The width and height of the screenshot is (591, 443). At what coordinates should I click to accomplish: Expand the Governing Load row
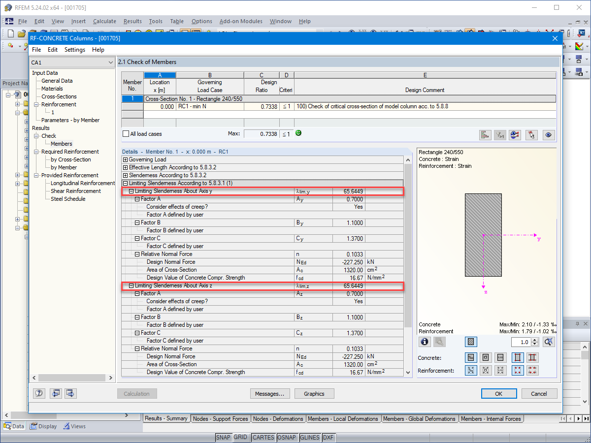125,159
